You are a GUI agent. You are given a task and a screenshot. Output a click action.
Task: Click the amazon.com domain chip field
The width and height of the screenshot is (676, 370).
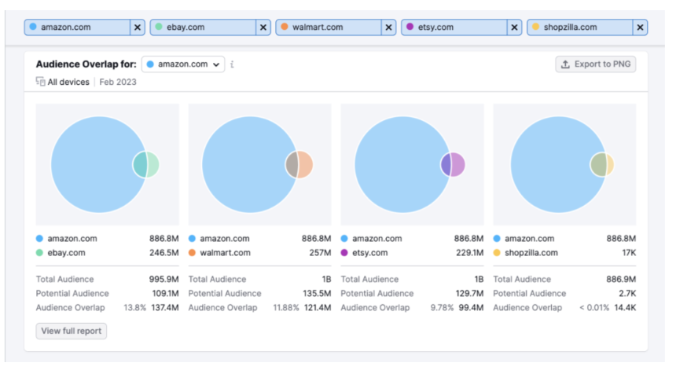[x=77, y=27]
